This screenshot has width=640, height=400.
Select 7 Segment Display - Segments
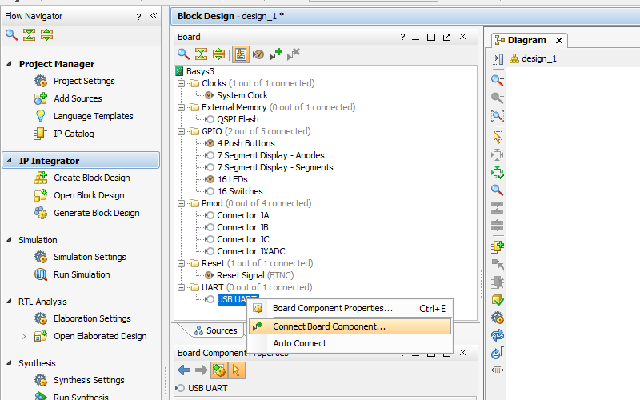[275, 167]
